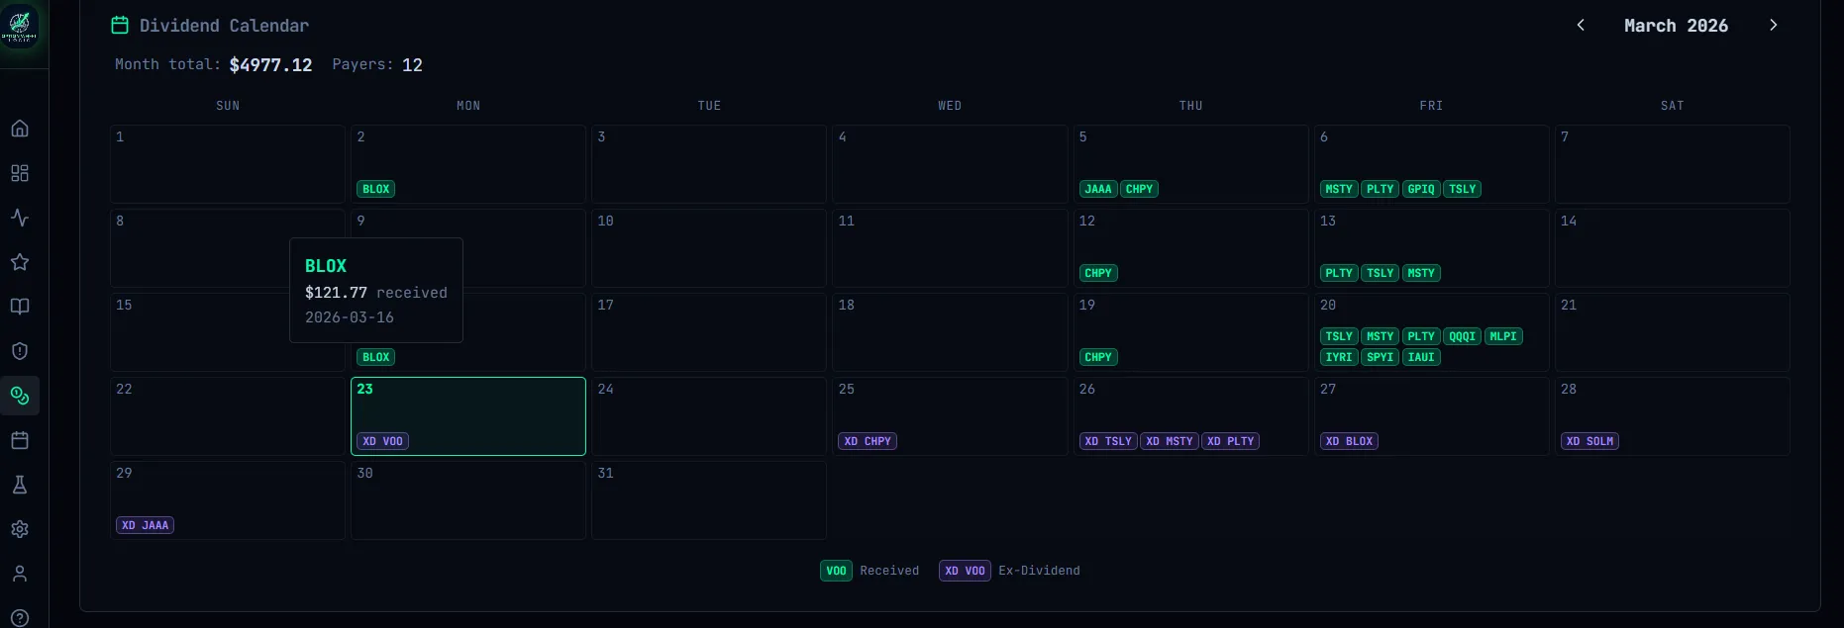Open the home icon in sidebar
The image size is (1844, 628).
tap(20, 129)
